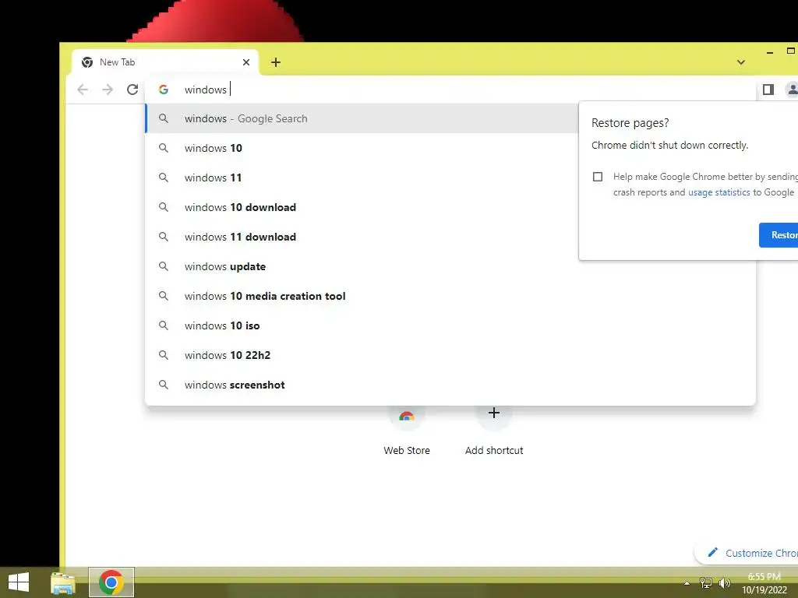Open File Explorer from the taskbar

pyautogui.click(x=63, y=582)
